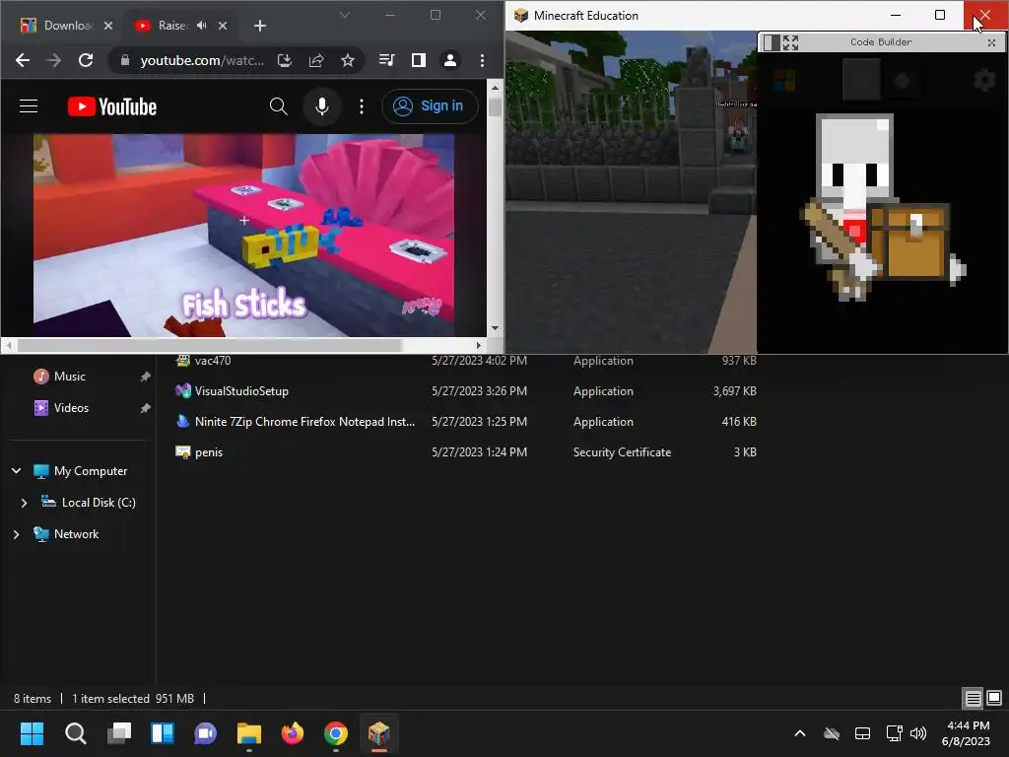Open Chrome profile icon

point(449,60)
